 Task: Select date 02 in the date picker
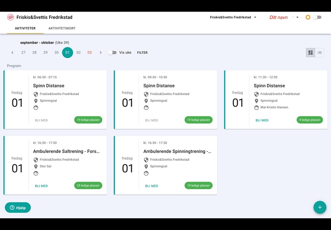[78, 52]
